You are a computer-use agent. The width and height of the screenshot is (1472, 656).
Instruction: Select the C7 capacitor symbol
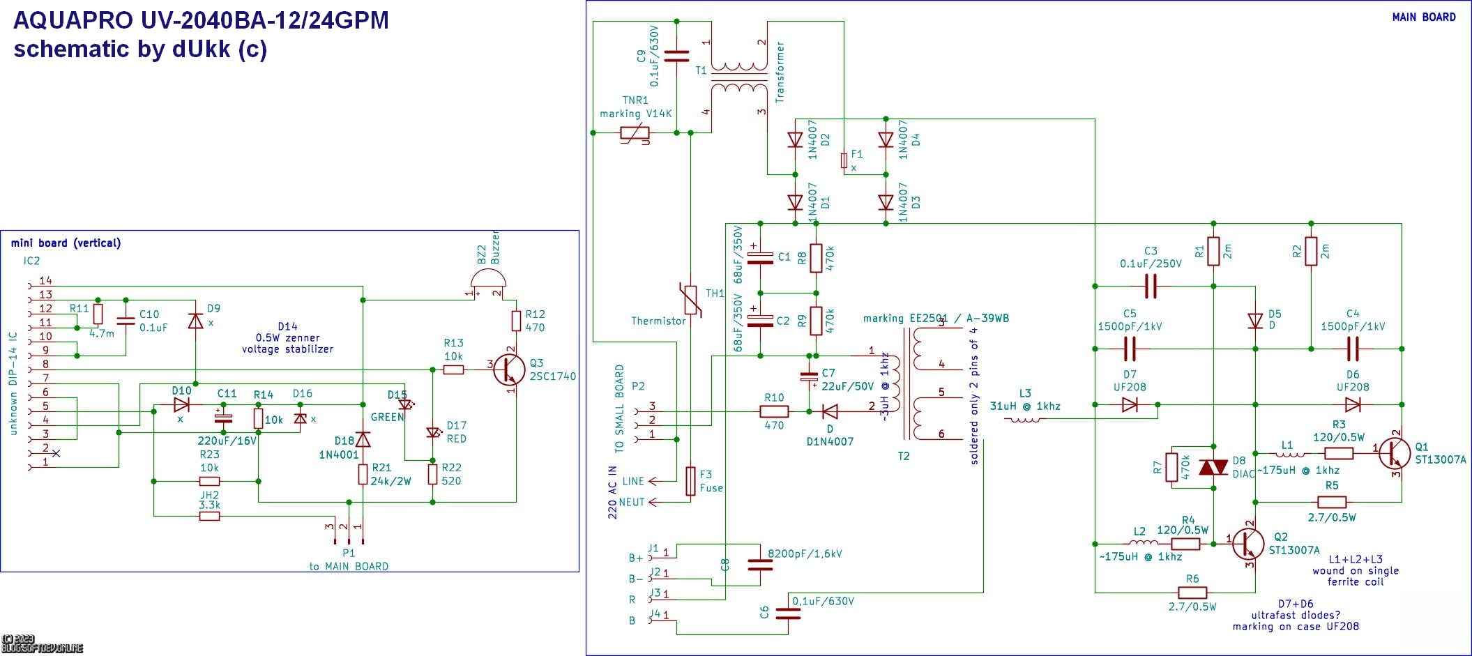pyautogui.click(x=809, y=378)
